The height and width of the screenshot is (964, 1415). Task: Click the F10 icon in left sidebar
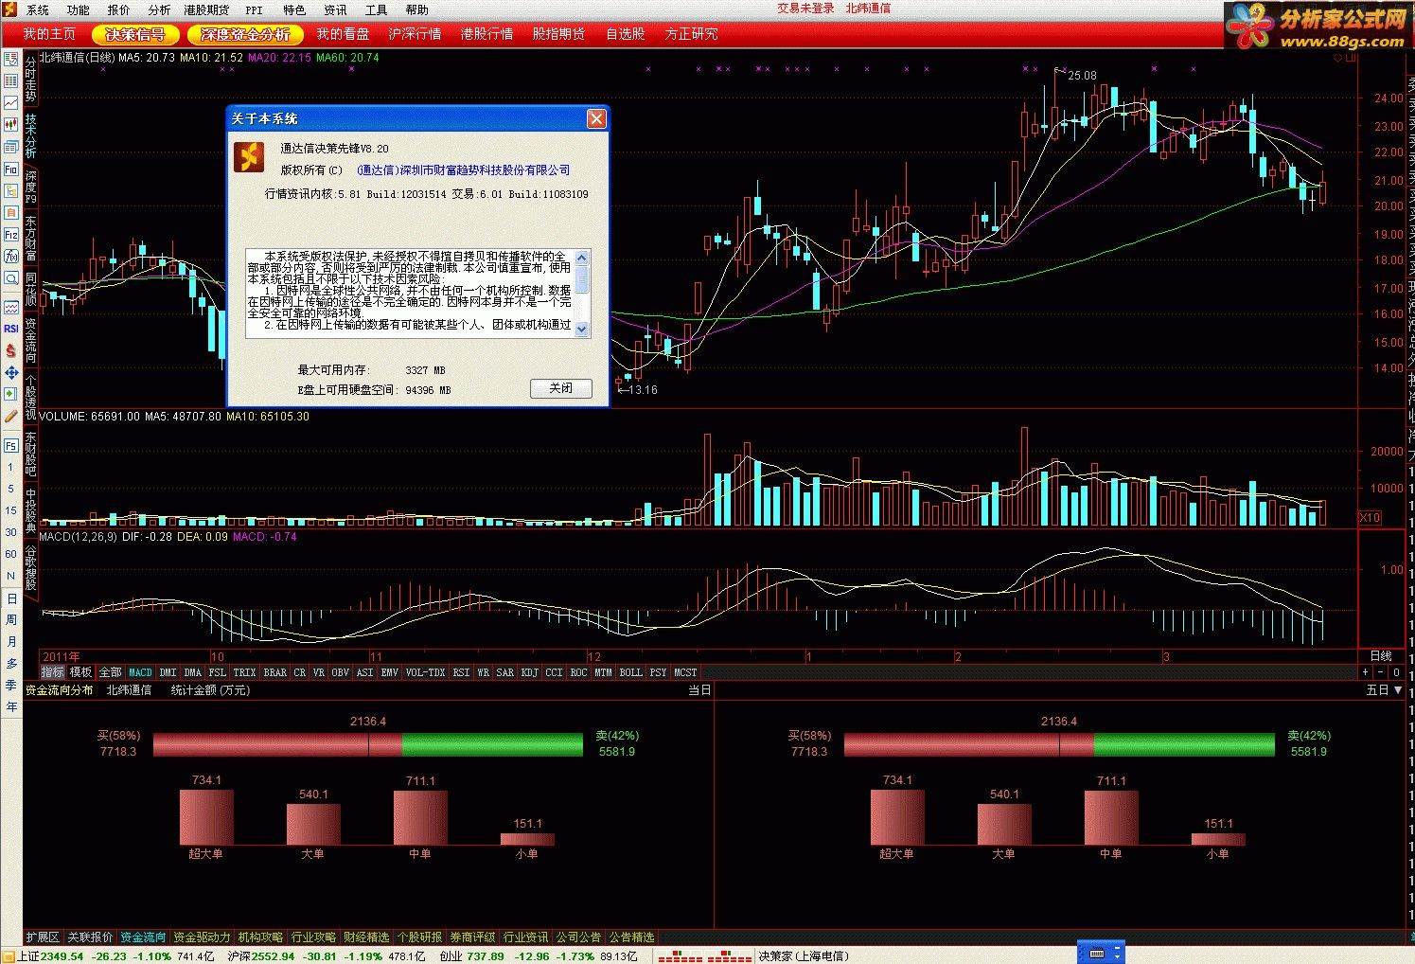pos(11,169)
